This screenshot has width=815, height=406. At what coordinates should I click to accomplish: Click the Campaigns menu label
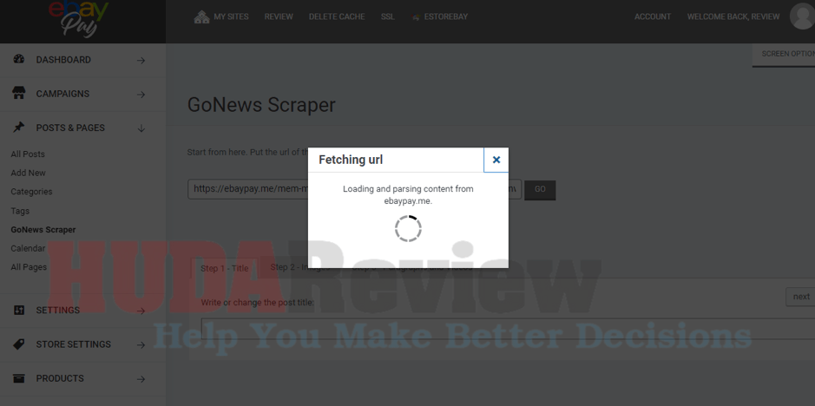coord(62,94)
